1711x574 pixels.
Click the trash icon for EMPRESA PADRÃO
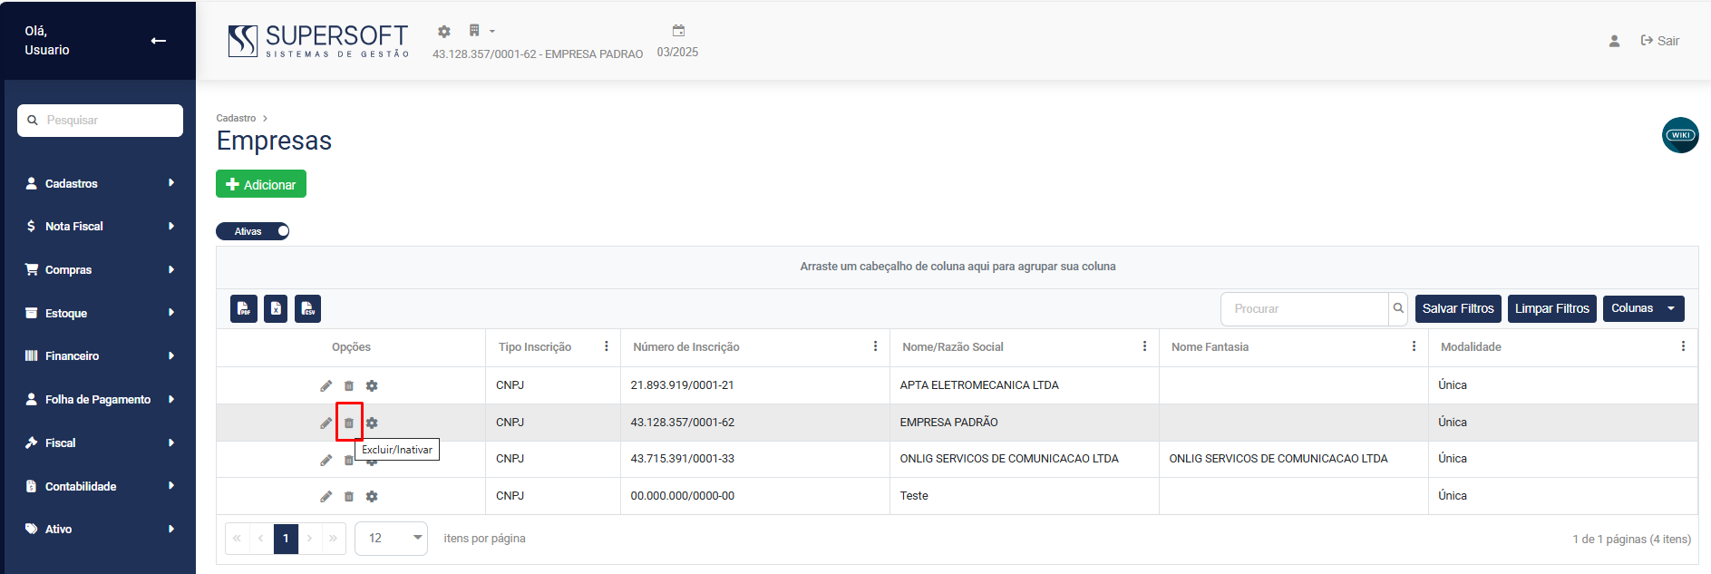(x=349, y=423)
